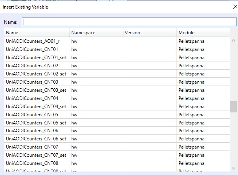The height and width of the screenshot is (175, 238).
Task: Select variable UniAODICounters_CNT01
Action: (32, 49)
